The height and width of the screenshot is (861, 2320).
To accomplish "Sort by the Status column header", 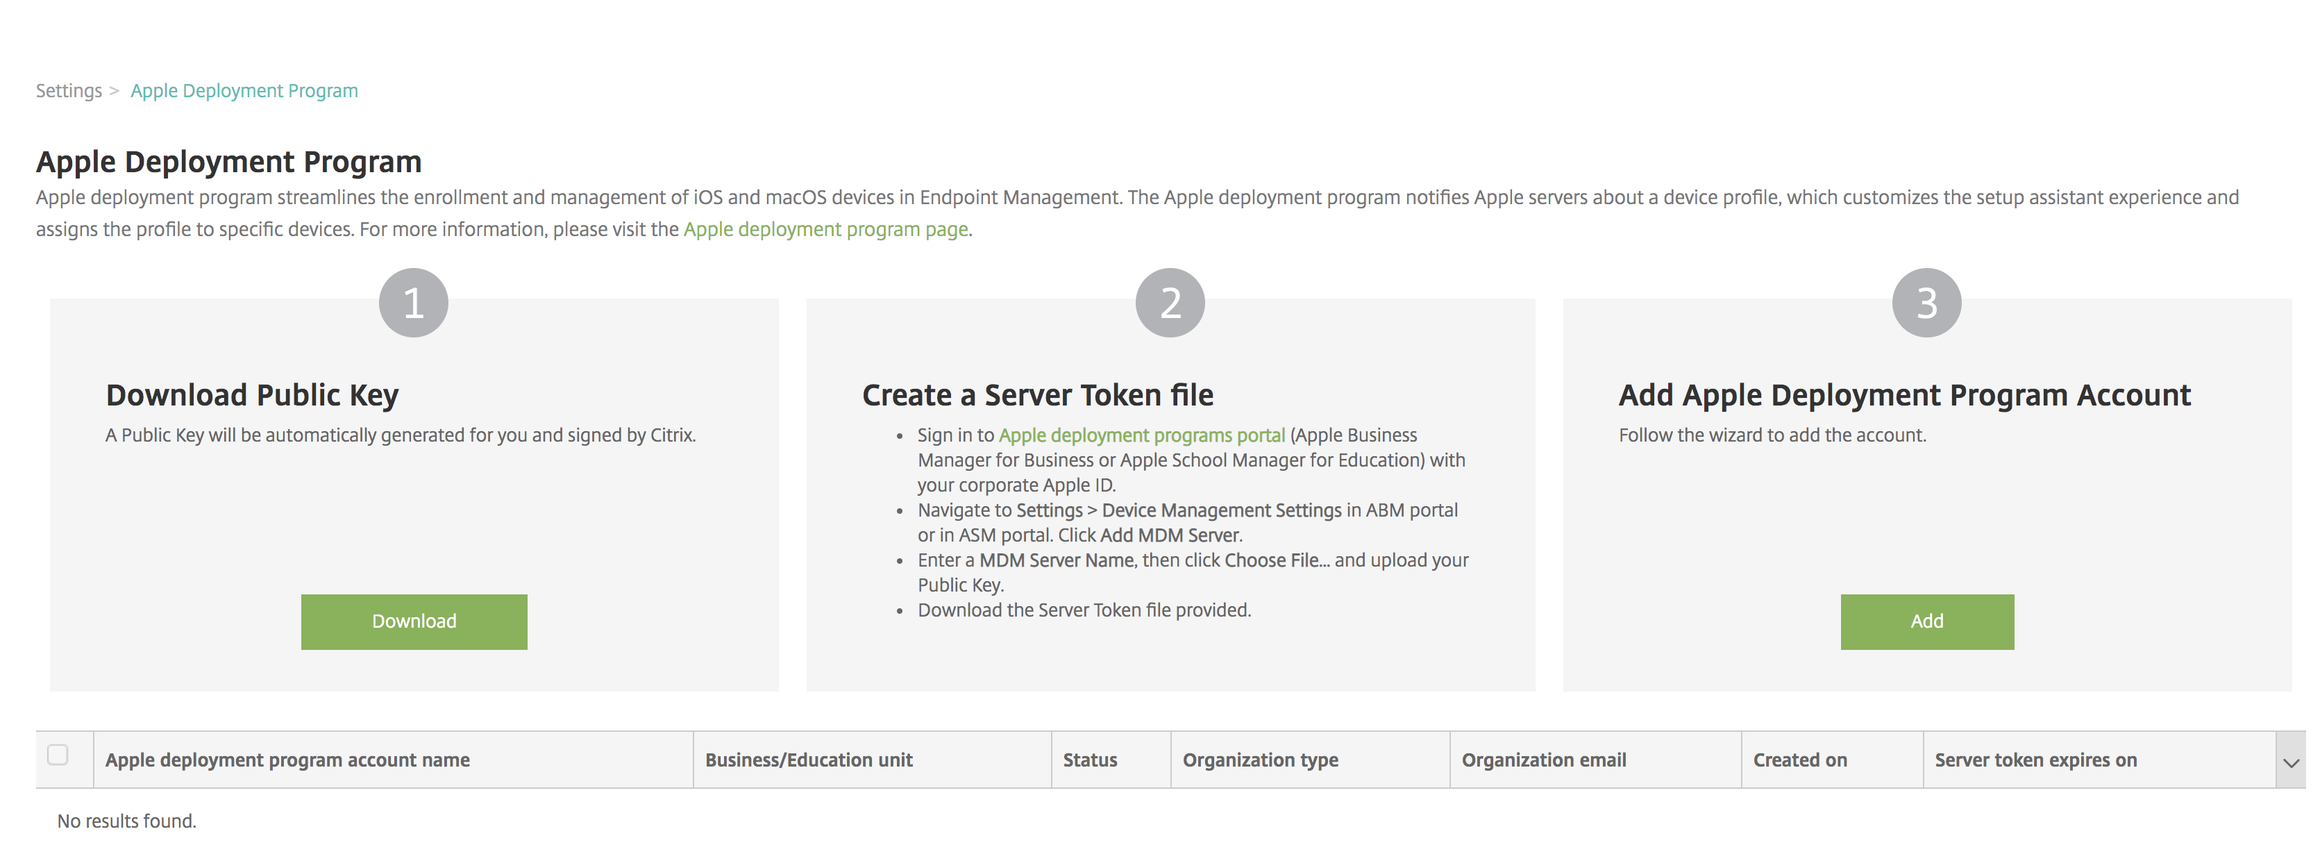I will click(1090, 760).
